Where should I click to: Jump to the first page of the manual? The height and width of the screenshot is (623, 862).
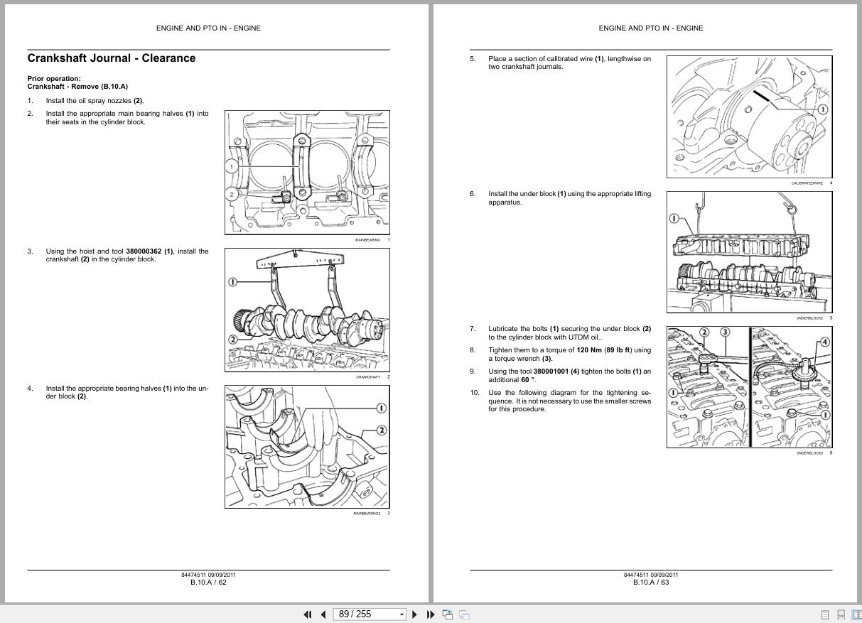pyautogui.click(x=308, y=614)
